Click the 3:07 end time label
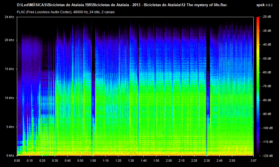Screen dimensions: 279x167 point(254,161)
